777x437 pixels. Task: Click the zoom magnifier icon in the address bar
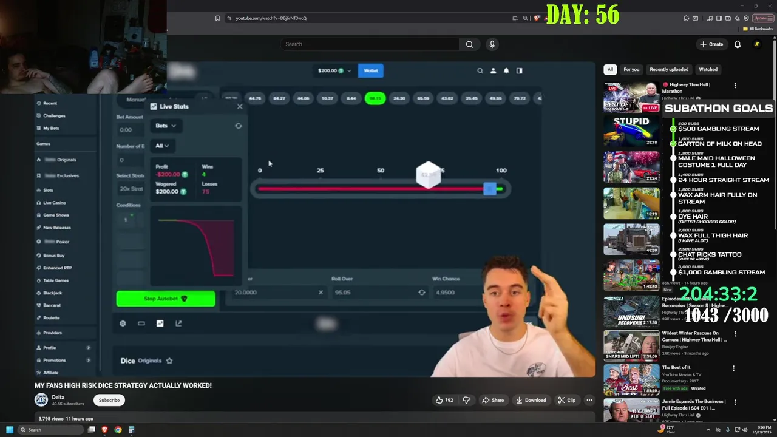coord(526,18)
